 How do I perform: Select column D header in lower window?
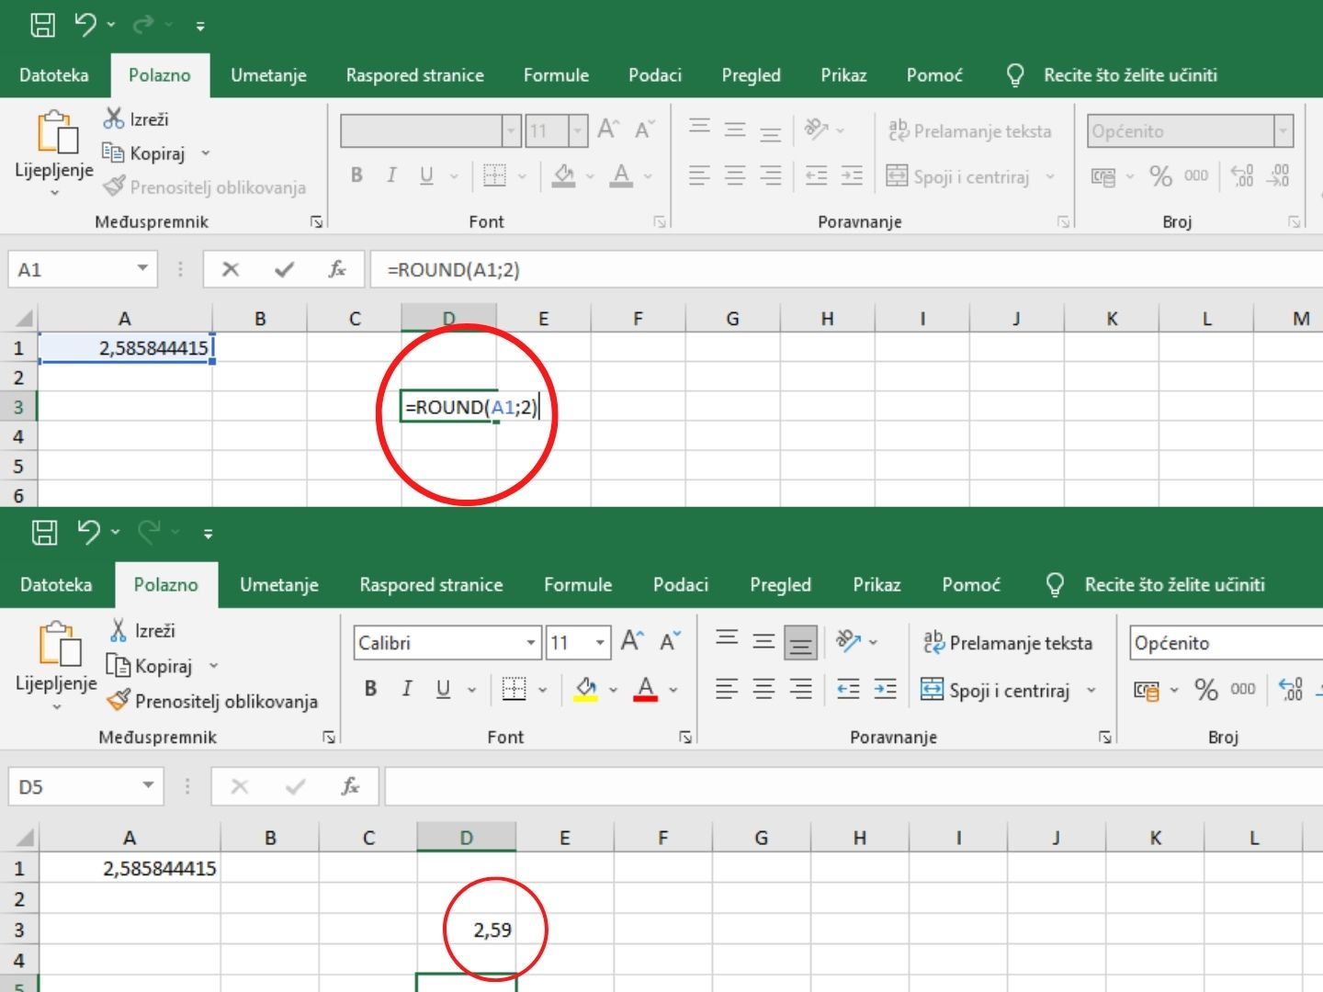pos(466,837)
